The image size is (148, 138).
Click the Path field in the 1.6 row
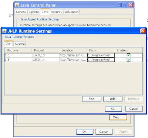coord(101,55)
